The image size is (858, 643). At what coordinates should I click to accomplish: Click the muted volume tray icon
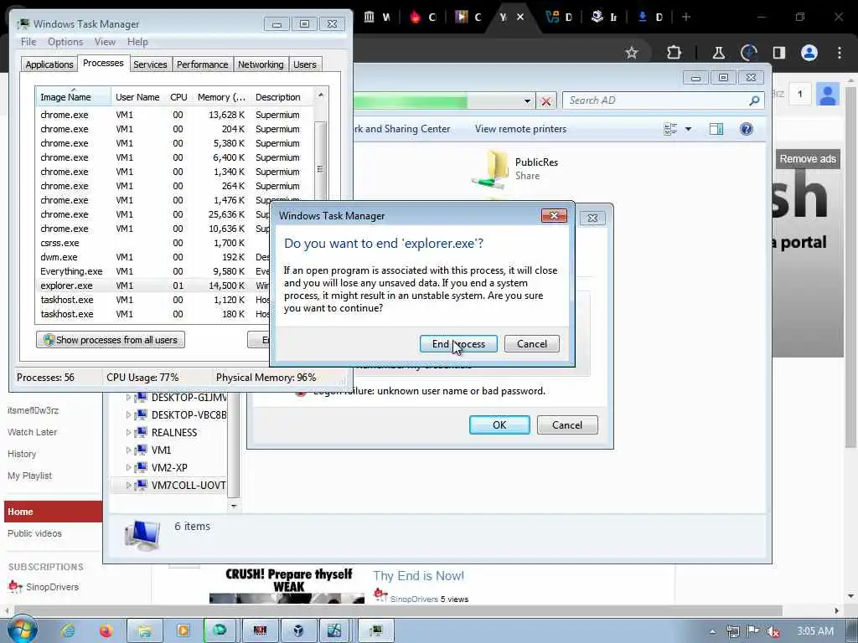click(x=773, y=631)
